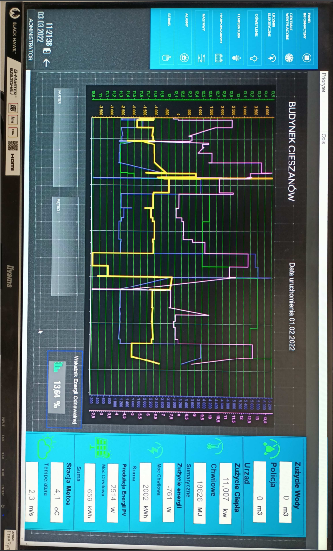The image size is (333, 551).
Task: Select the Harmonogramy calendar icon
Action: tap(219, 58)
